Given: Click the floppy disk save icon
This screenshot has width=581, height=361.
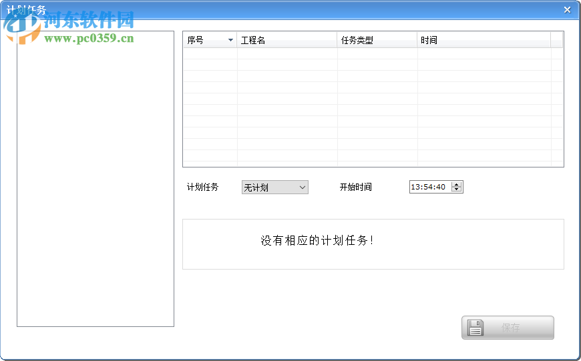Looking at the screenshot, I should [x=475, y=328].
